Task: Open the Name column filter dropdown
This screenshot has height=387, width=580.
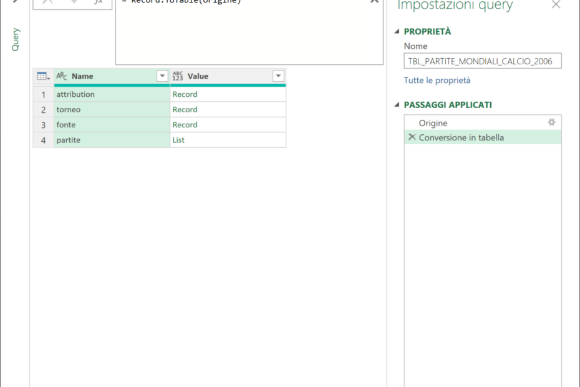Action: [162, 76]
